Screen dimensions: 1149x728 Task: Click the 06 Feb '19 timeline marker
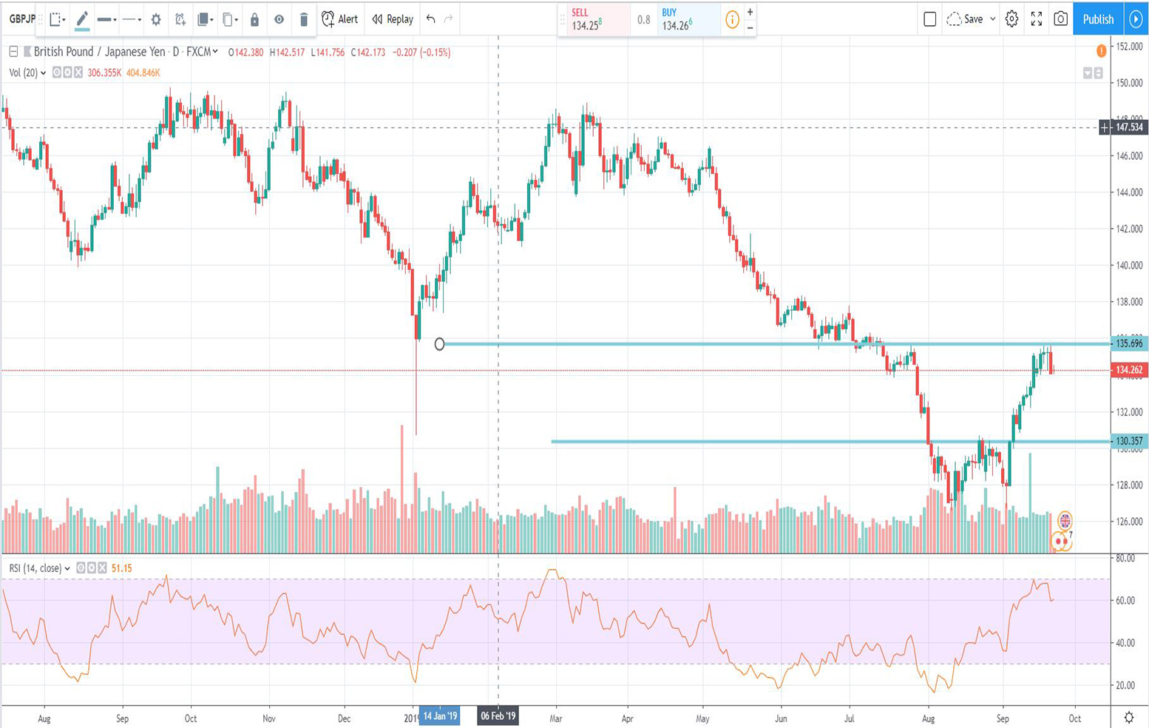498,716
